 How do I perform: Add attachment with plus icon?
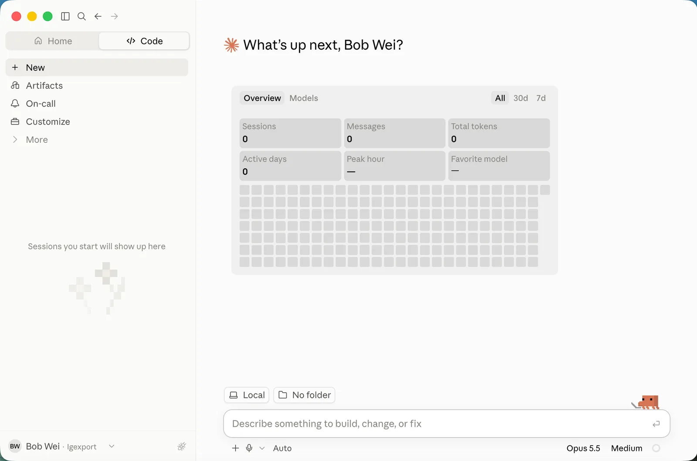[x=235, y=448]
